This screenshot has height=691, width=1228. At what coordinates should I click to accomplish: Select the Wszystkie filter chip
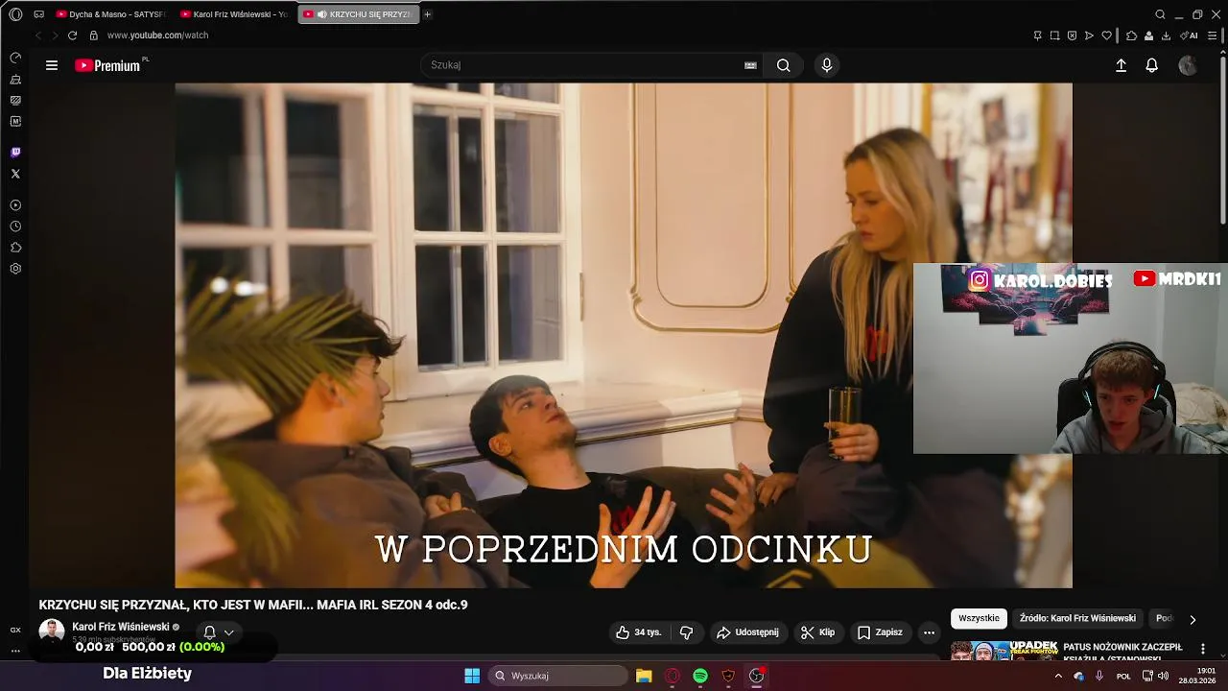[979, 619]
